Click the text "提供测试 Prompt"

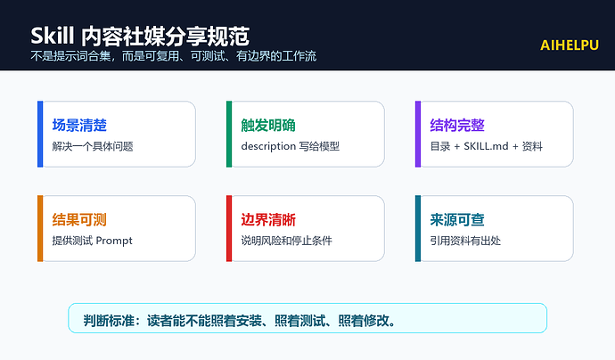click(x=93, y=241)
